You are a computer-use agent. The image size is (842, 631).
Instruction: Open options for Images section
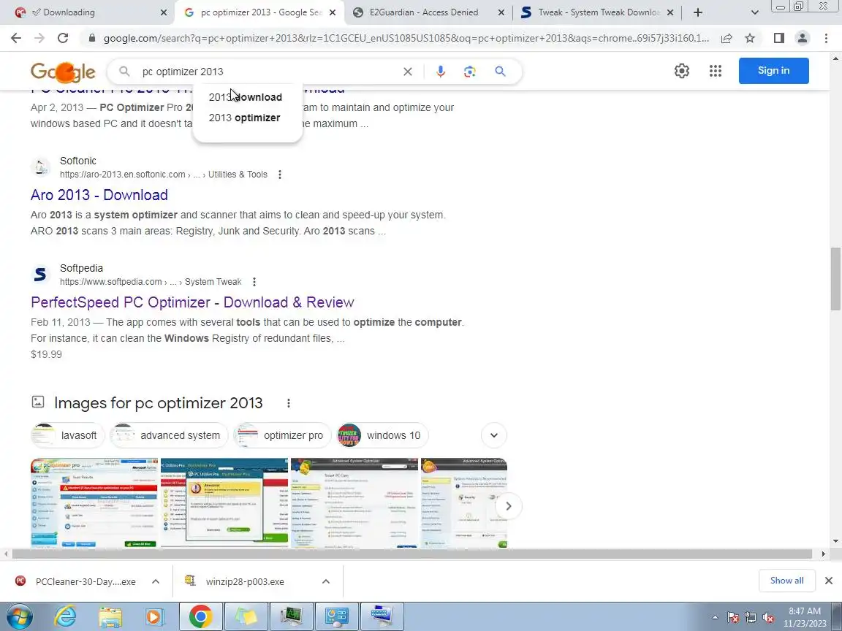[289, 403]
